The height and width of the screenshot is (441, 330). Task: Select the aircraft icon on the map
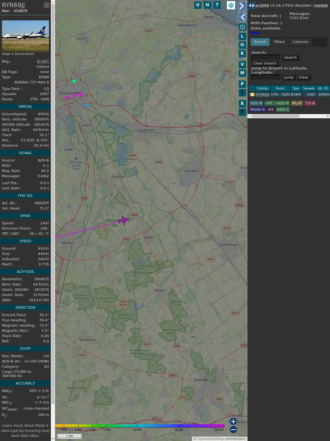click(x=123, y=220)
